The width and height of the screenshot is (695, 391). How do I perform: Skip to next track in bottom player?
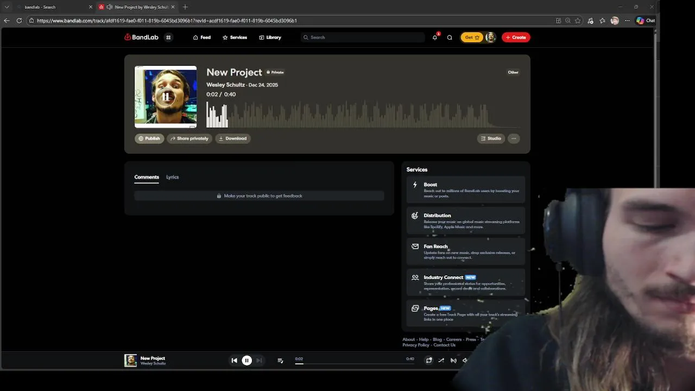[259, 360]
